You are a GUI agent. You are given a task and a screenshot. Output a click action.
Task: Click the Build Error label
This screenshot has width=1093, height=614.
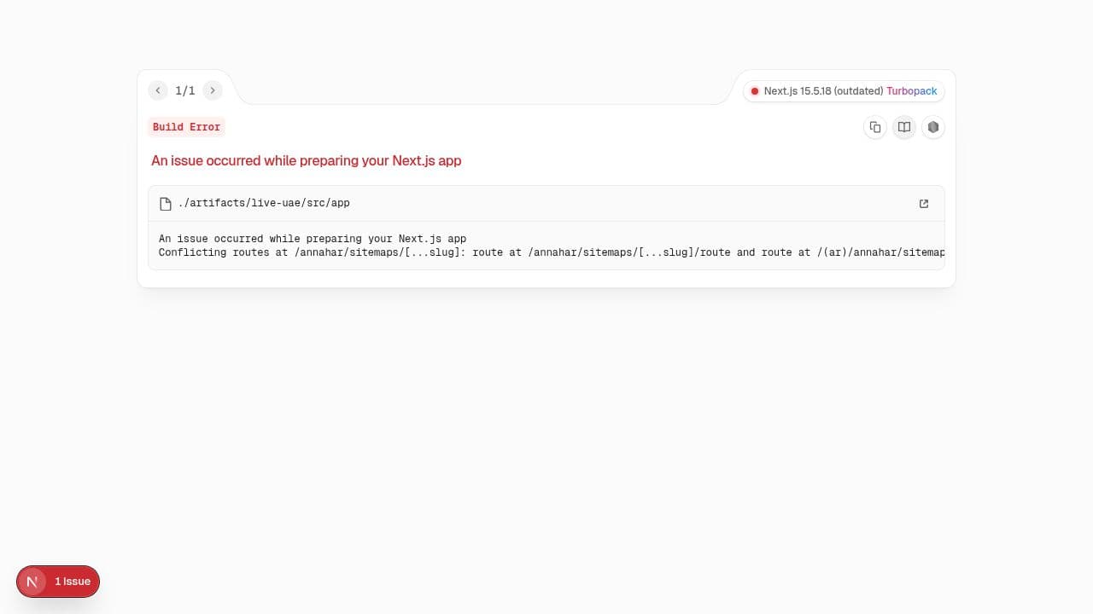tap(186, 127)
